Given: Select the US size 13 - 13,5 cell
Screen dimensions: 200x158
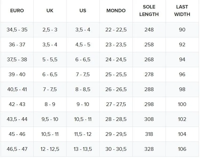Looking at the screenshot, I should pos(83,149).
